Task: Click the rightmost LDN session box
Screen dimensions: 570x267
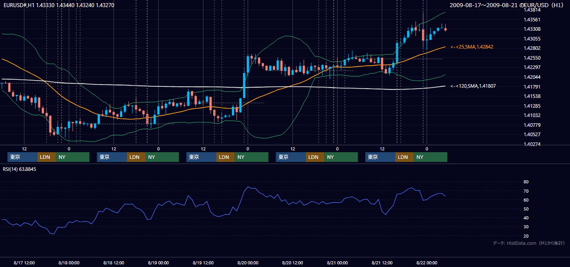Action: (404, 157)
